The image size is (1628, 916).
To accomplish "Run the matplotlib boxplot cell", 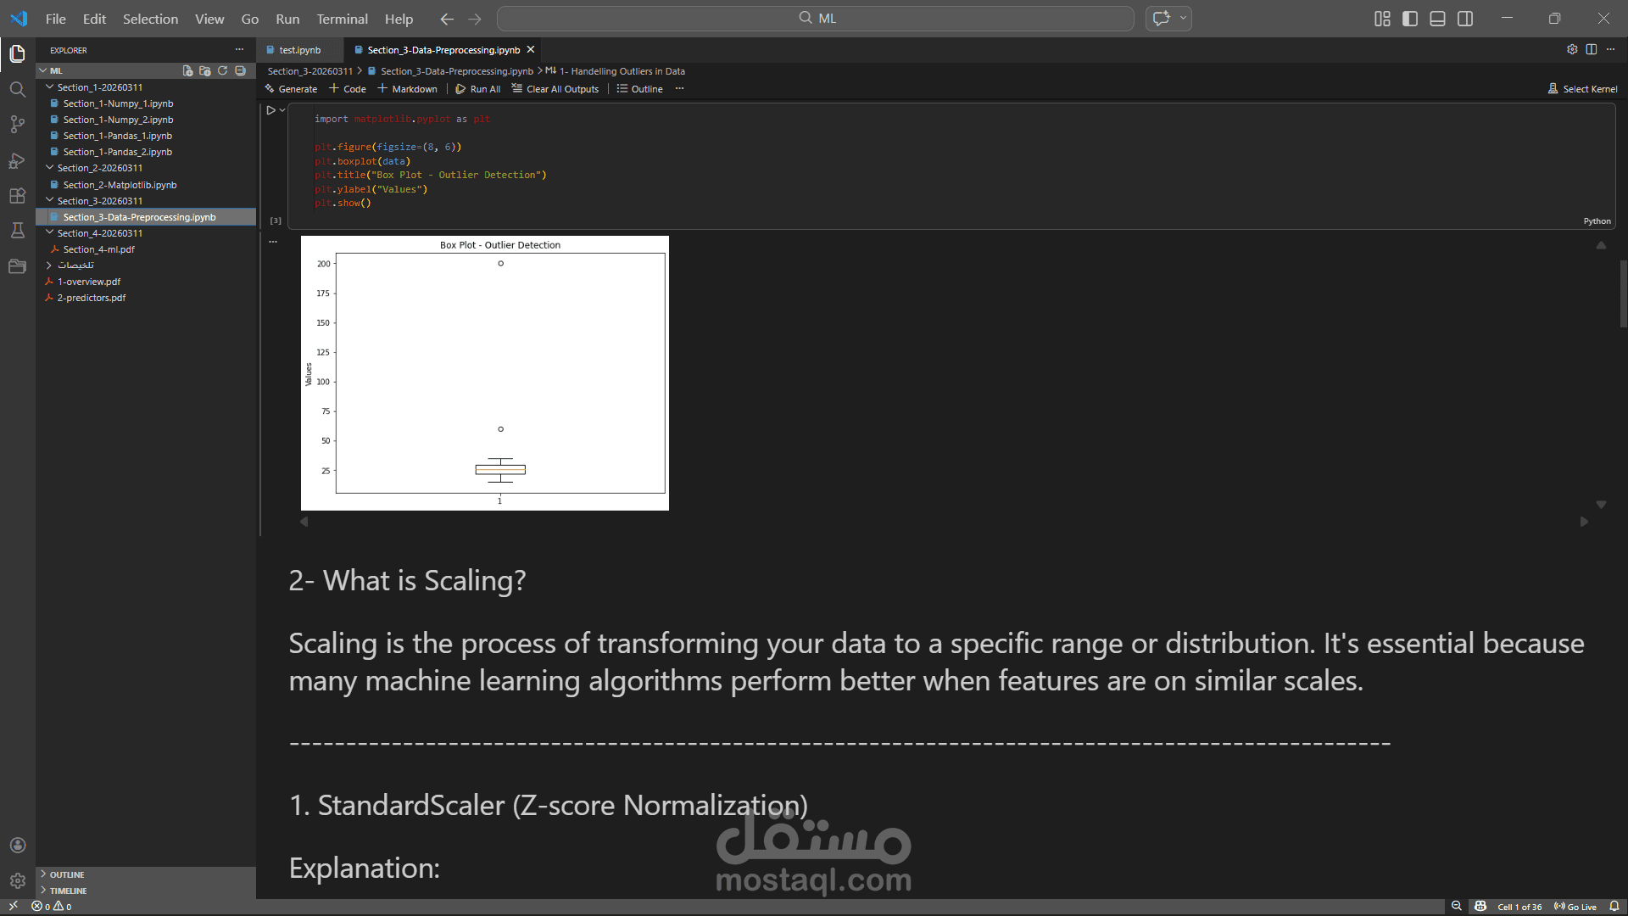I will point(270,110).
